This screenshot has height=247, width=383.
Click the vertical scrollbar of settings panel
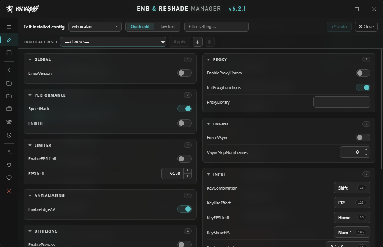pyautogui.click(x=381, y=109)
